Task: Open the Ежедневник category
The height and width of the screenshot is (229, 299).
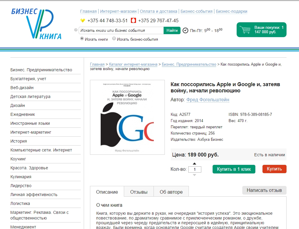Action: (23, 114)
